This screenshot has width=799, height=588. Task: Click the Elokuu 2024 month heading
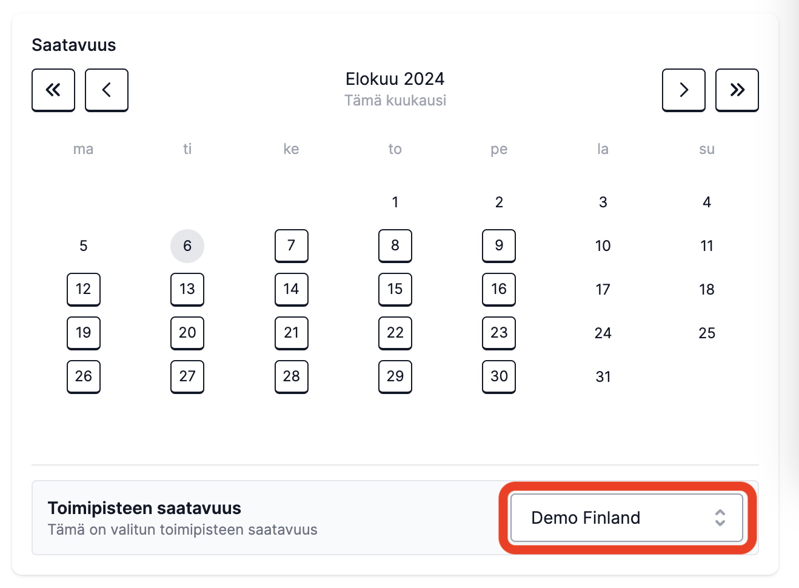[x=395, y=79]
